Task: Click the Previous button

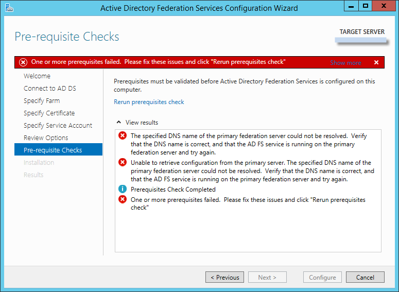Action: [x=224, y=277]
